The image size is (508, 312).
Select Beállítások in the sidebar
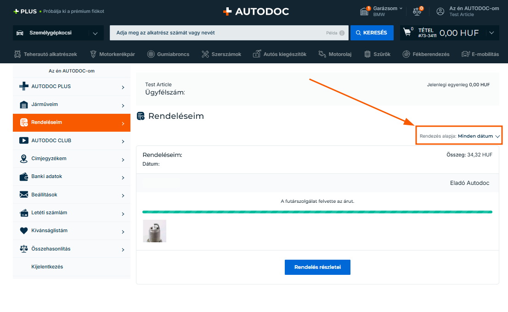(x=72, y=195)
